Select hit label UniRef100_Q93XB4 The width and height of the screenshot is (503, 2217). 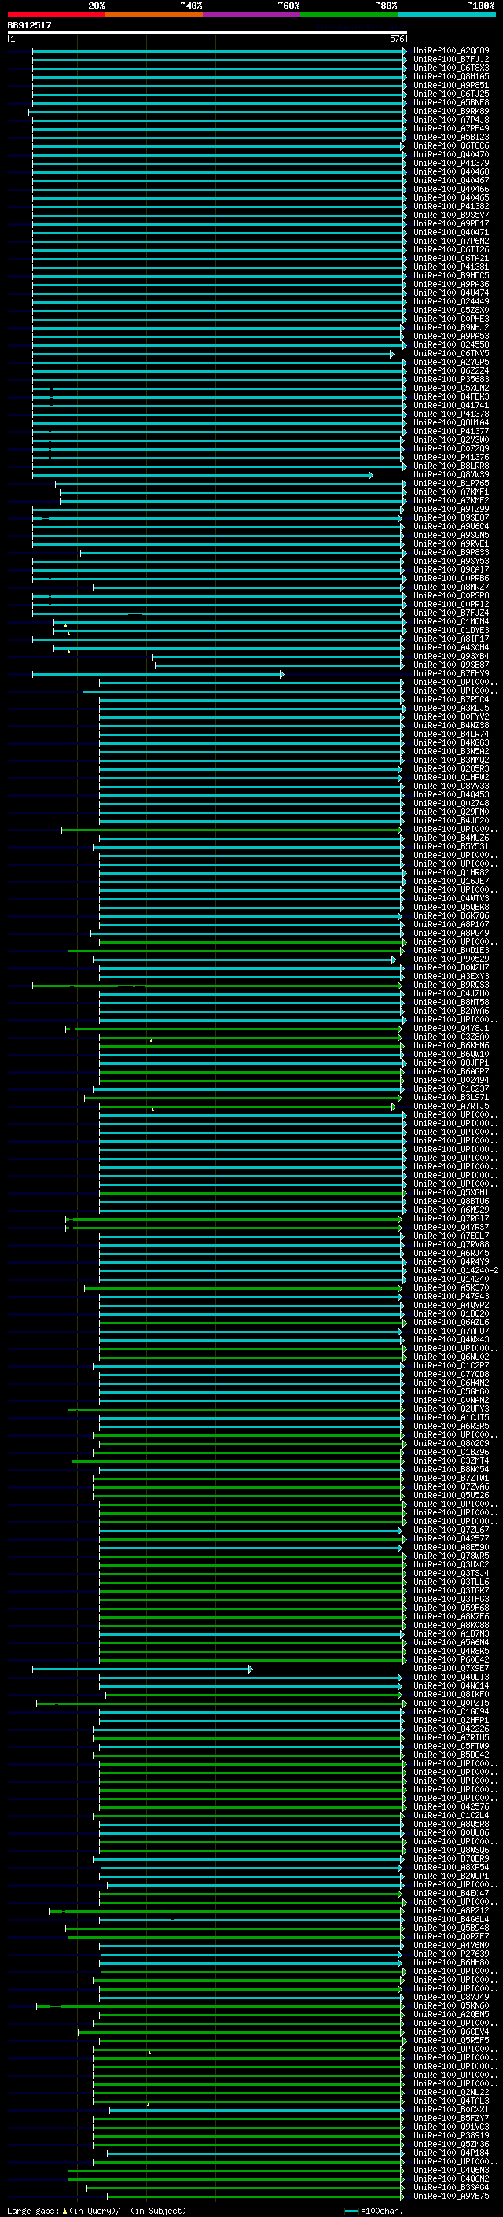(x=451, y=657)
